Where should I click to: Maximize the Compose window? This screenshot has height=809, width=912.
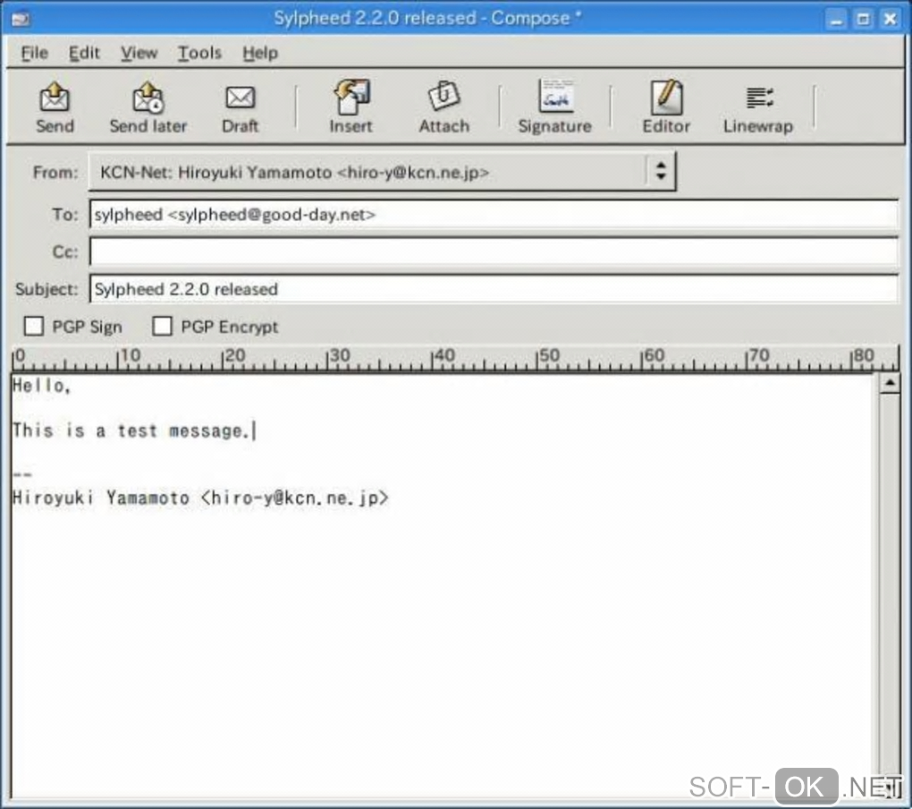click(863, 19)
